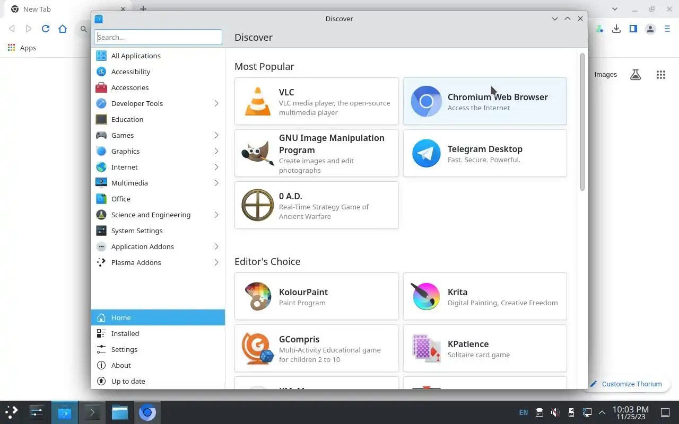
Task: Click the GCompris app icon
Action: [x=258, y=348]
